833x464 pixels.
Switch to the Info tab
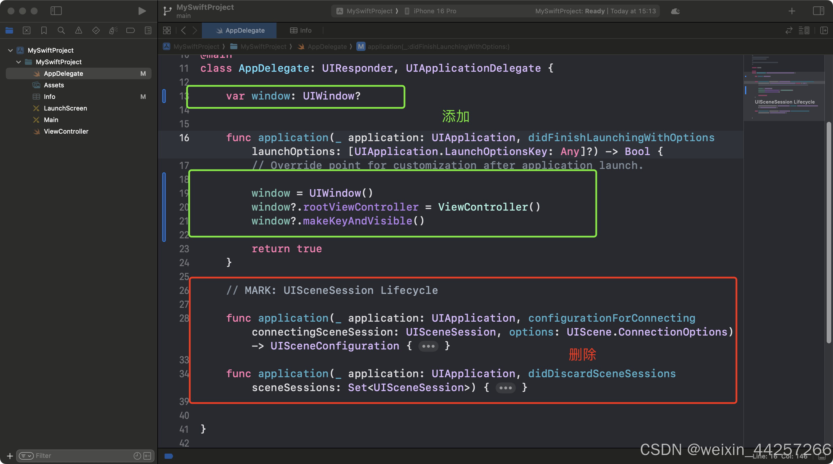(301, 30)
